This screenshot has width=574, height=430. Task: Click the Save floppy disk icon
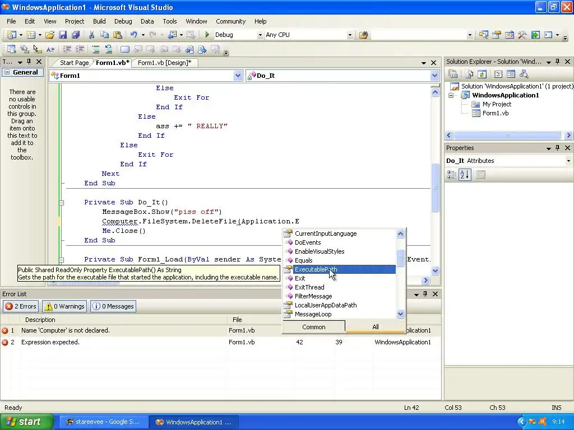tap(63, 35)
